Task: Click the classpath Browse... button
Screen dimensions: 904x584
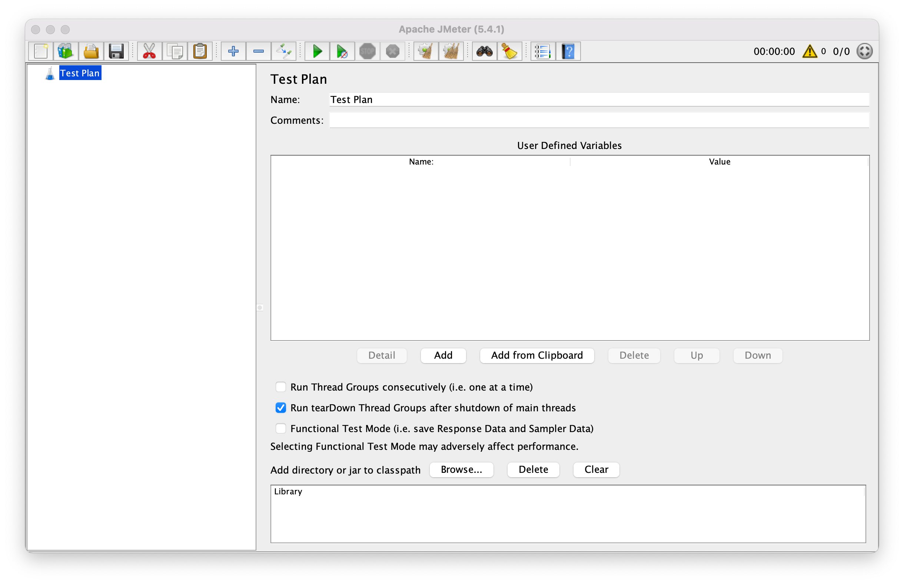Action: 461,469
